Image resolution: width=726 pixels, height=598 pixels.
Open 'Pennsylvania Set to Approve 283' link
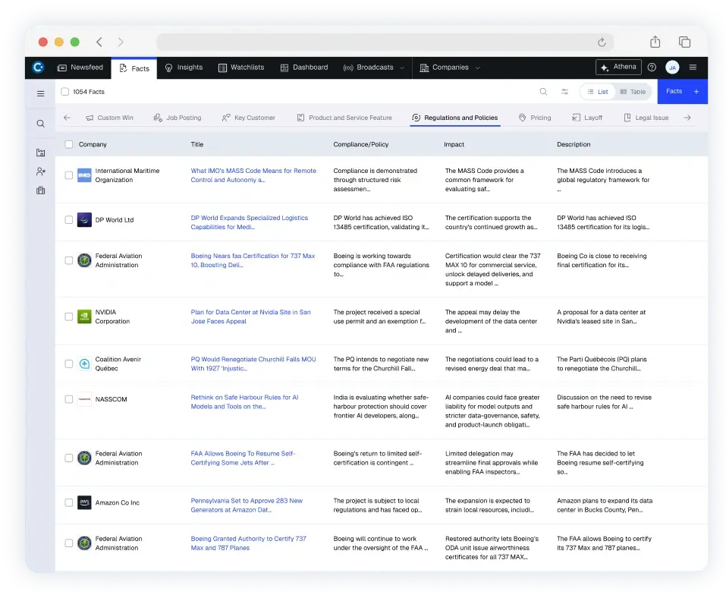pos(247,505)
